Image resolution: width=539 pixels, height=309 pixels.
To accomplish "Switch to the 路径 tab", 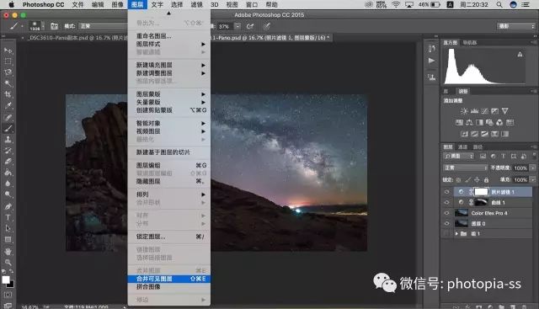I will [478, 147].
